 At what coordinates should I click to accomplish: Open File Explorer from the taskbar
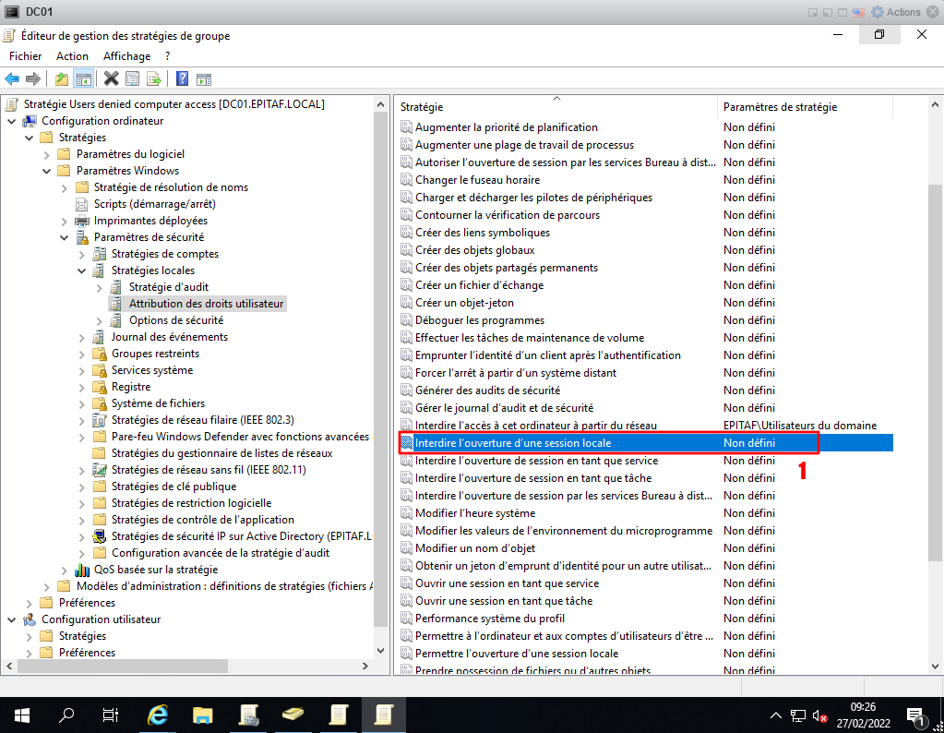point(203,715)
